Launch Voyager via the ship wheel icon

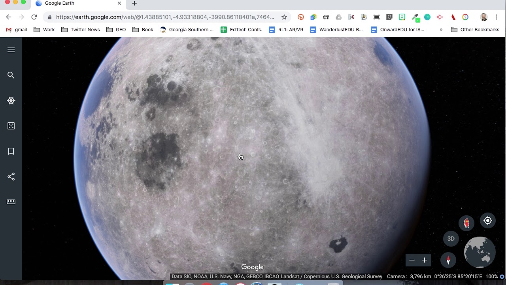(11, 101)
